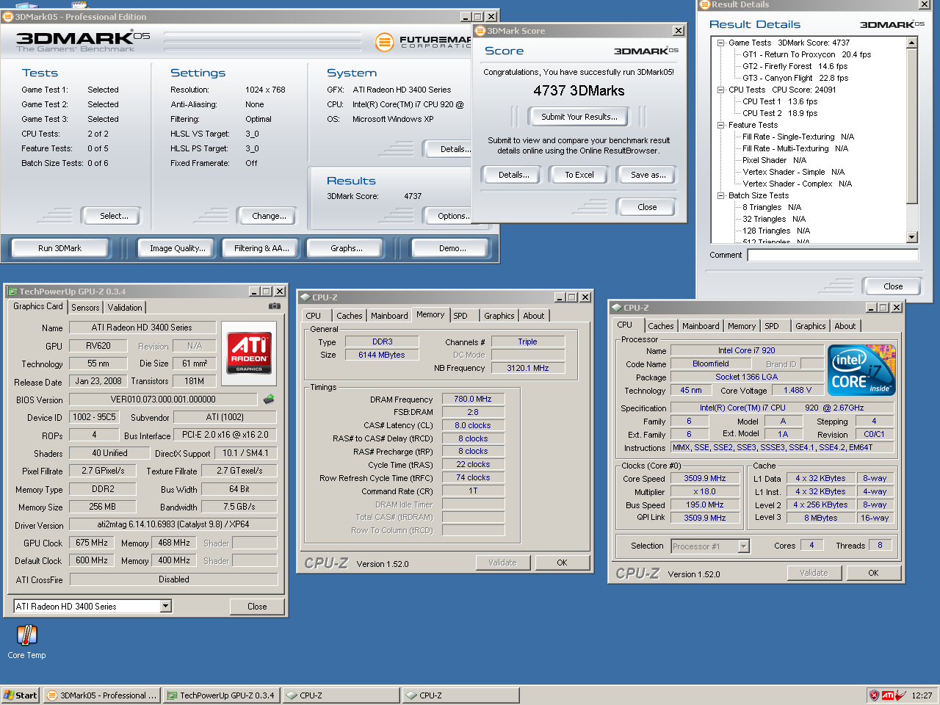Open the Sensors tab in GPU-Z
This screenshot has width=940, height=705.
click(85, 308)
